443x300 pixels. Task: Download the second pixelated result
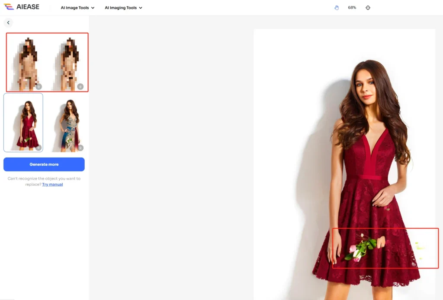[x=80, y=86]
